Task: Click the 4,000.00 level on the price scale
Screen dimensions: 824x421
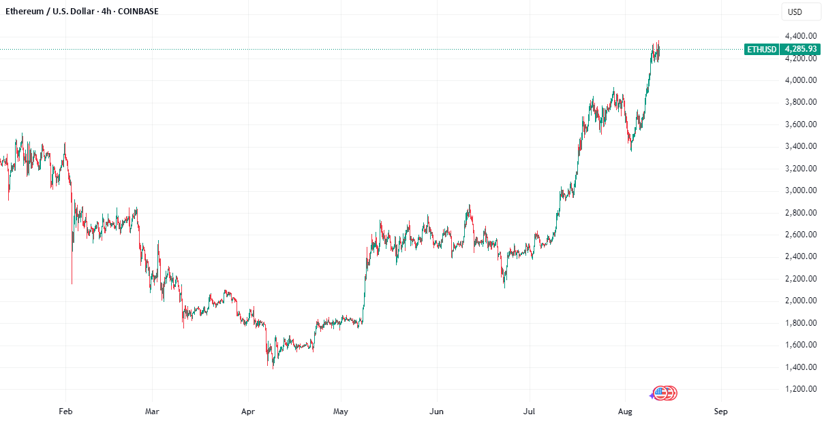Action: 800,80
